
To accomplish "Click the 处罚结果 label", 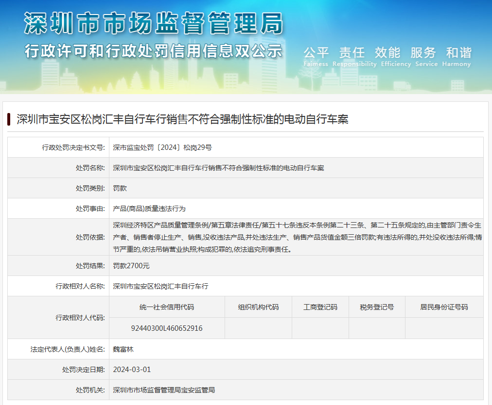I will click(90, 266).
